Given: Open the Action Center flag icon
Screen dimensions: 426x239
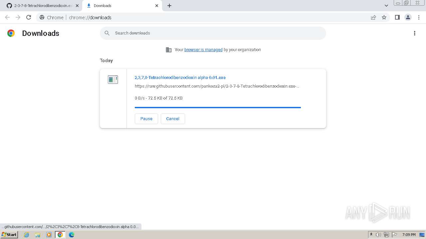Looking at the screenshot, I should click(394, 235).
